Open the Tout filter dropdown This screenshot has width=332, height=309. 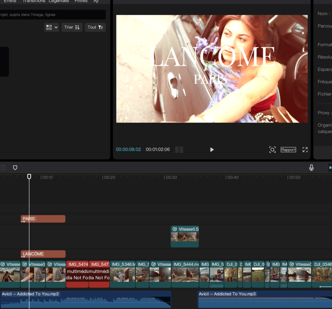95,27
